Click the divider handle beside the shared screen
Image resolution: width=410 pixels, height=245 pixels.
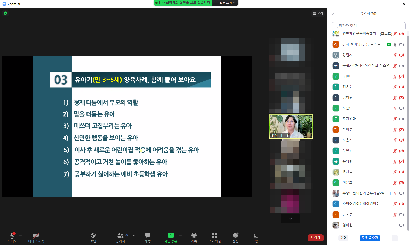coord(254,126)
